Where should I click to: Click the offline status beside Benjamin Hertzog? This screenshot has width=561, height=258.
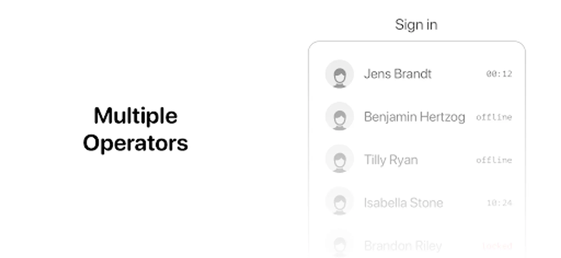[494, 117]
